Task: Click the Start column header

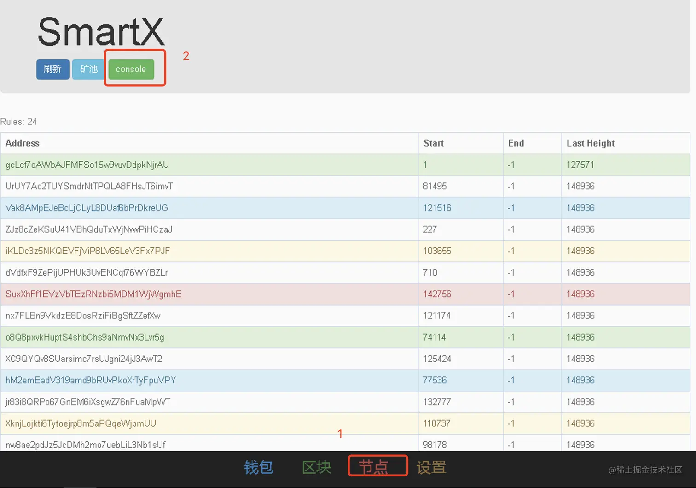Action: click(x=434, y=143)
